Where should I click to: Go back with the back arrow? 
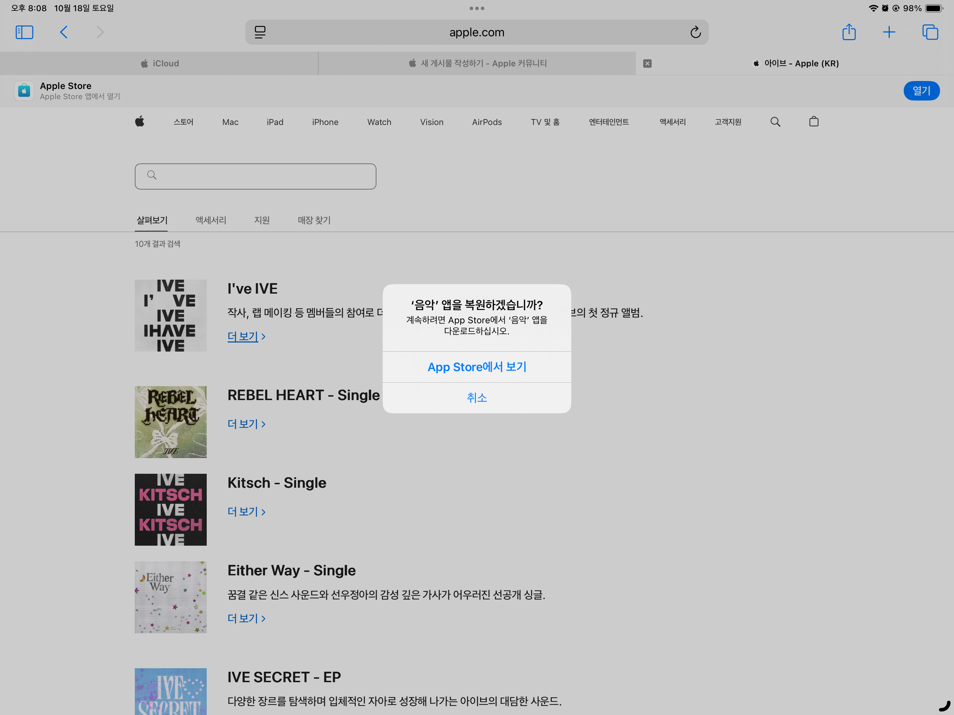tap(64, 32)
